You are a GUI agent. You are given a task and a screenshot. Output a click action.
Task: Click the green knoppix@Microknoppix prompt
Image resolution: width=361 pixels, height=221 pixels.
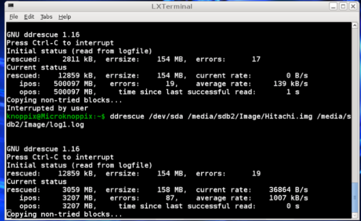pos(56,116)
